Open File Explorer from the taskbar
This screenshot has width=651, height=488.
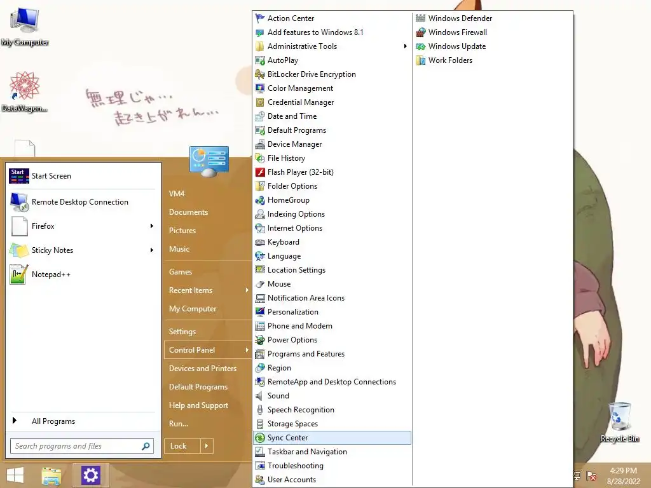click(x=51, y=475)
